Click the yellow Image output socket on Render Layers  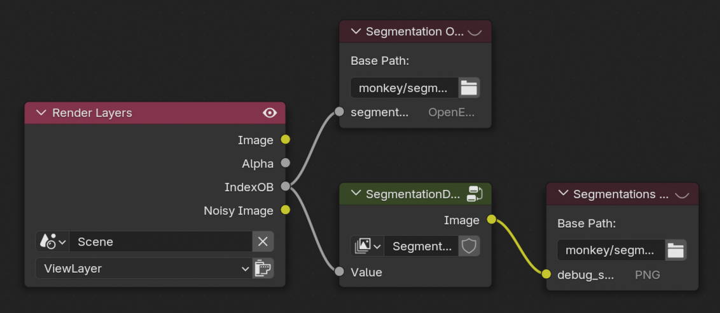point(286,140)
